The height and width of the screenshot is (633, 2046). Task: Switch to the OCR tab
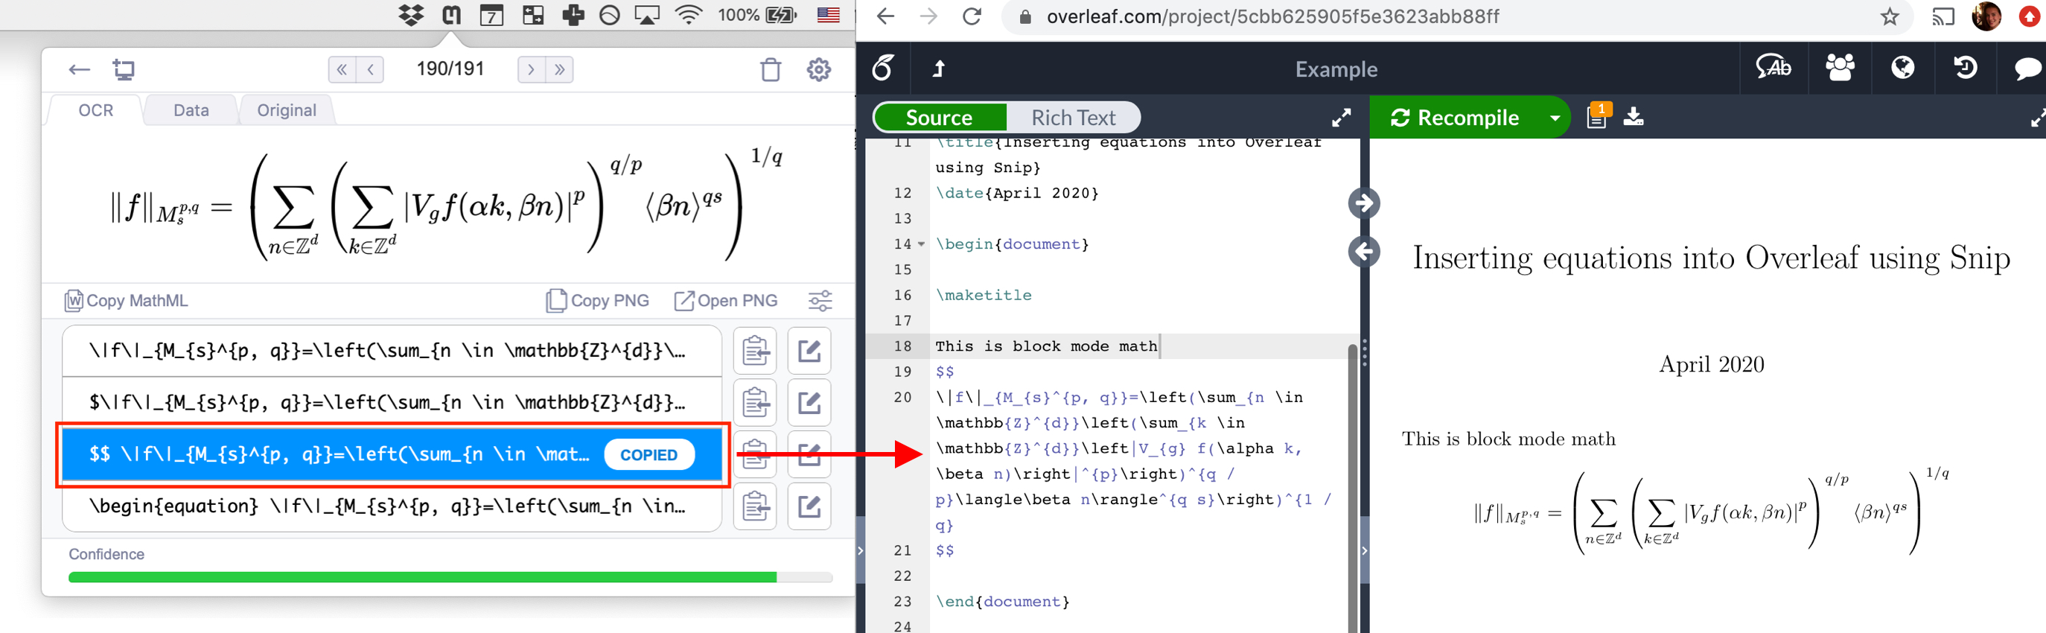click(95, 110)
